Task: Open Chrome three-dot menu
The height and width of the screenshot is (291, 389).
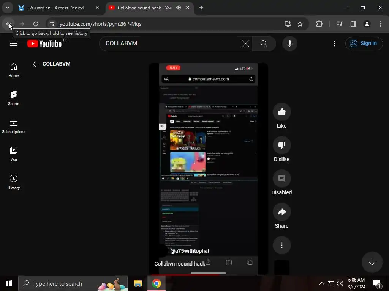Action: (x=381, y=24)
